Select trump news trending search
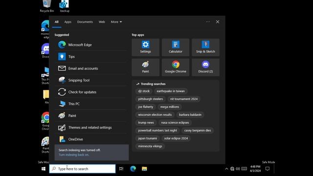 (146, 123)
